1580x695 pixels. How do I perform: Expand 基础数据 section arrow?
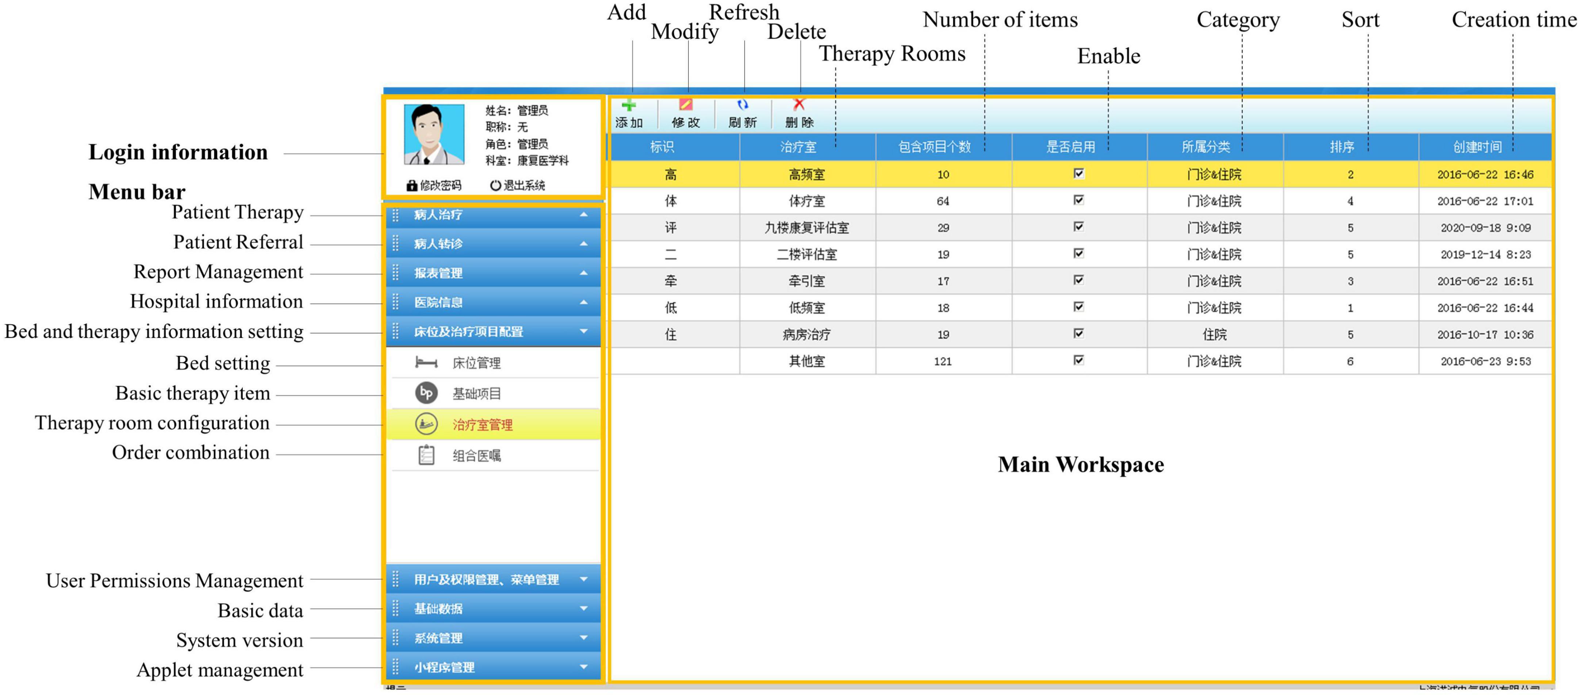pyautogui.click(x=583, y=609)
